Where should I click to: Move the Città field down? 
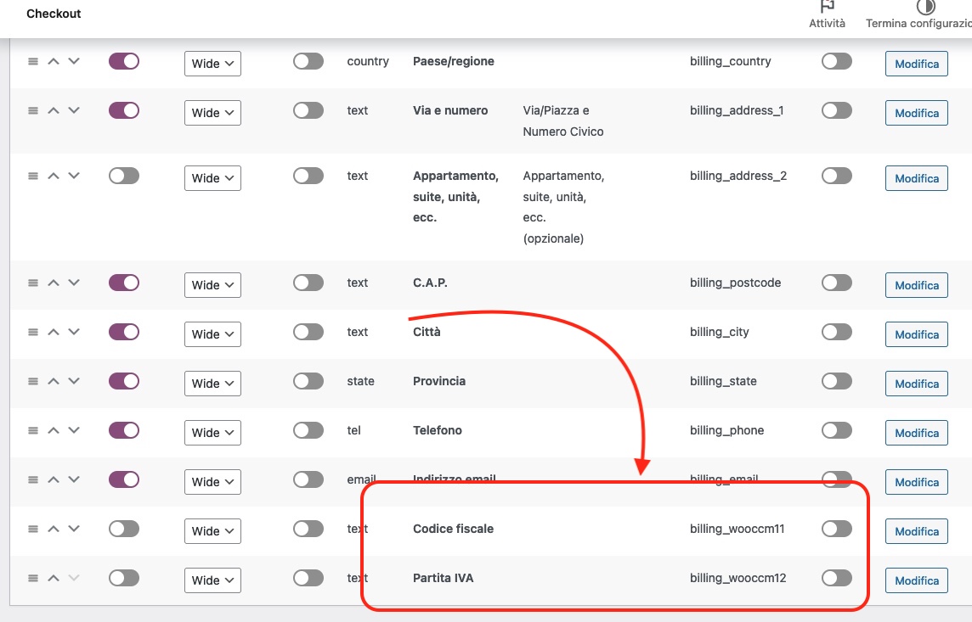point(74,333)
